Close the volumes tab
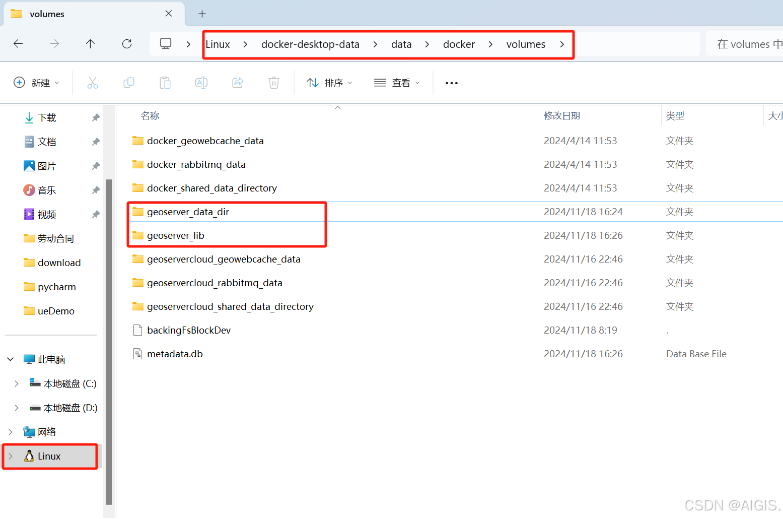The height and width of the screenshot is (519, 783). click(169, 14)
